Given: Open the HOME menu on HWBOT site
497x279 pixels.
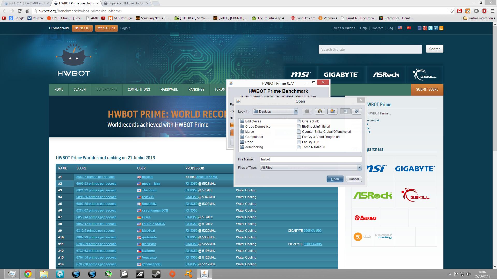Looking at the screenshot, I should click(x=59, y=89).
